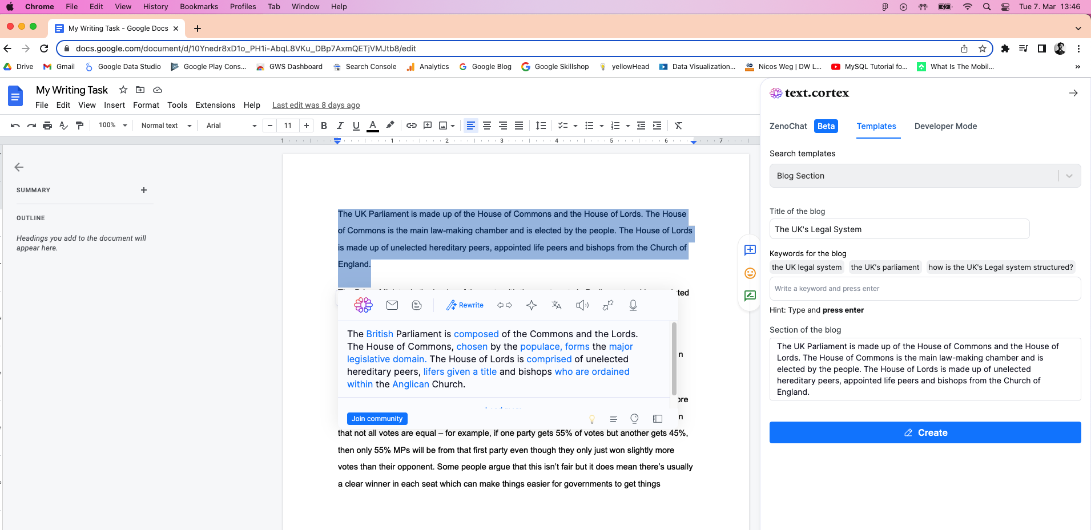Toggle italic formatting

[x=340, y=126]
